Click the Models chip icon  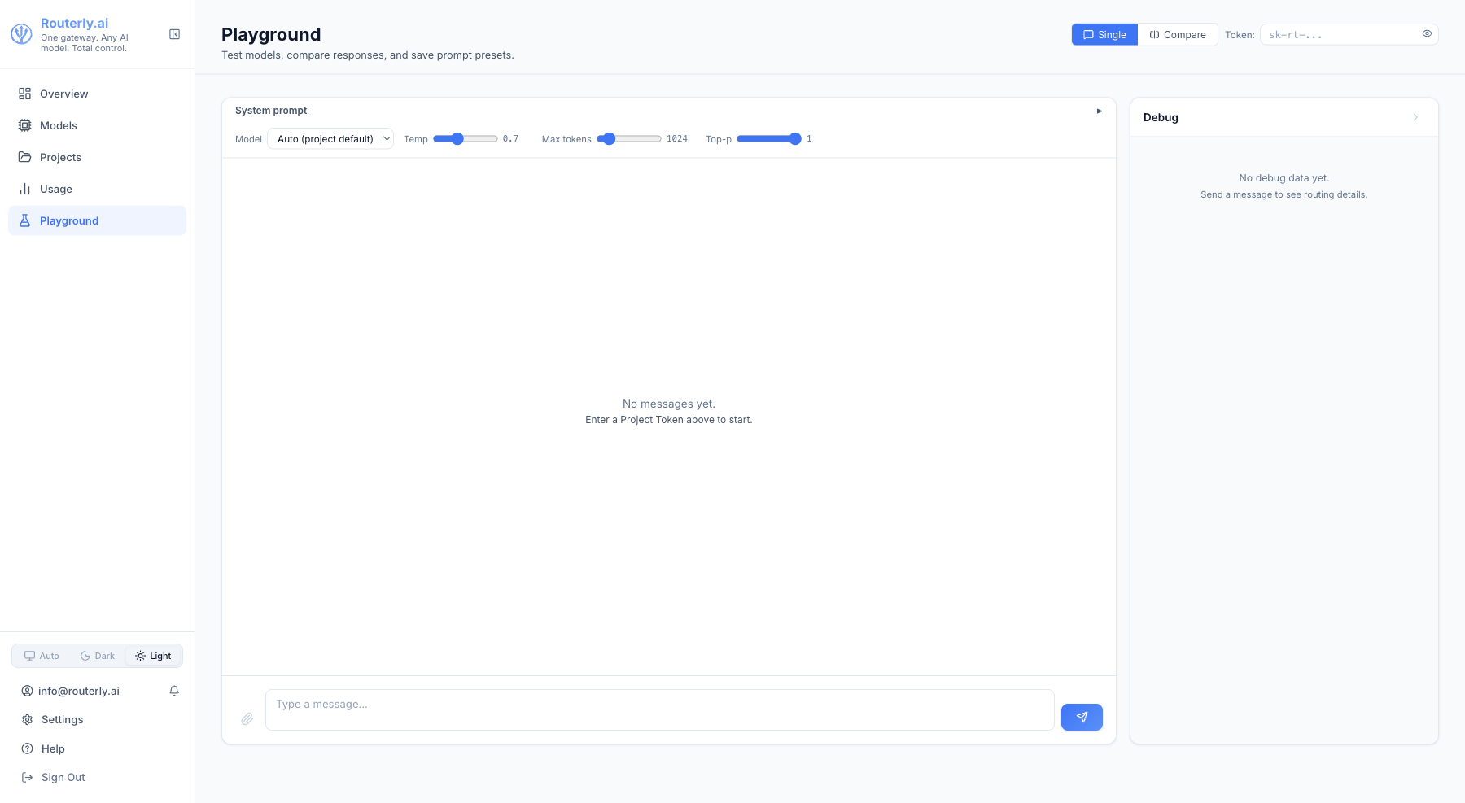click(25, 125)
